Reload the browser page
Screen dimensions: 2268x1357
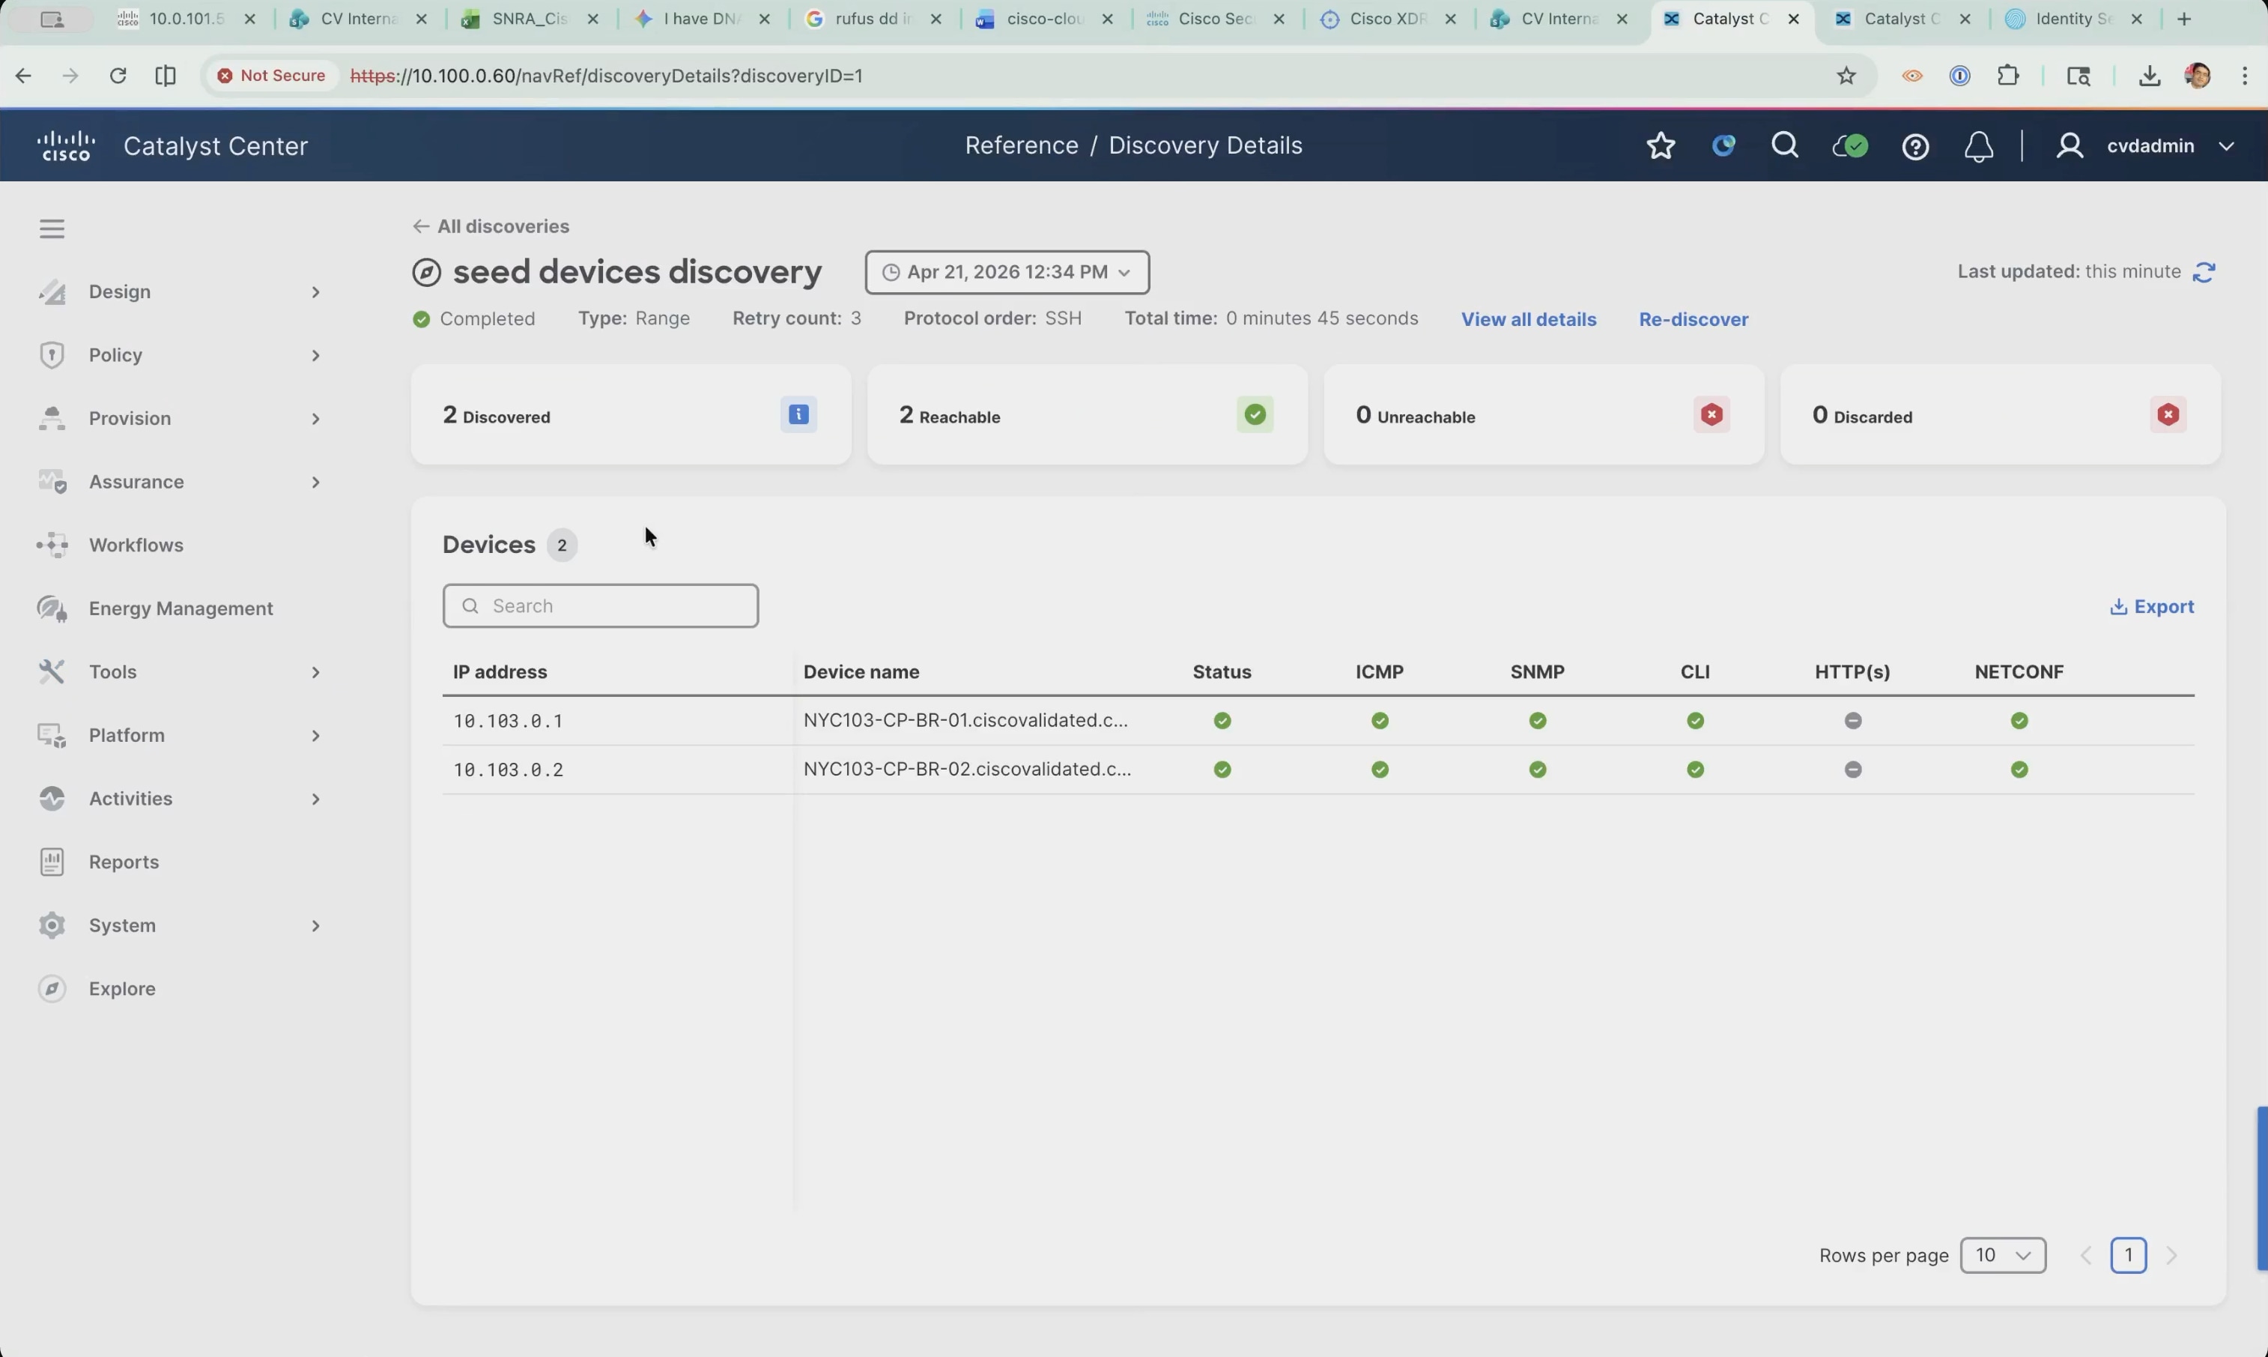(x=118, y=76)
